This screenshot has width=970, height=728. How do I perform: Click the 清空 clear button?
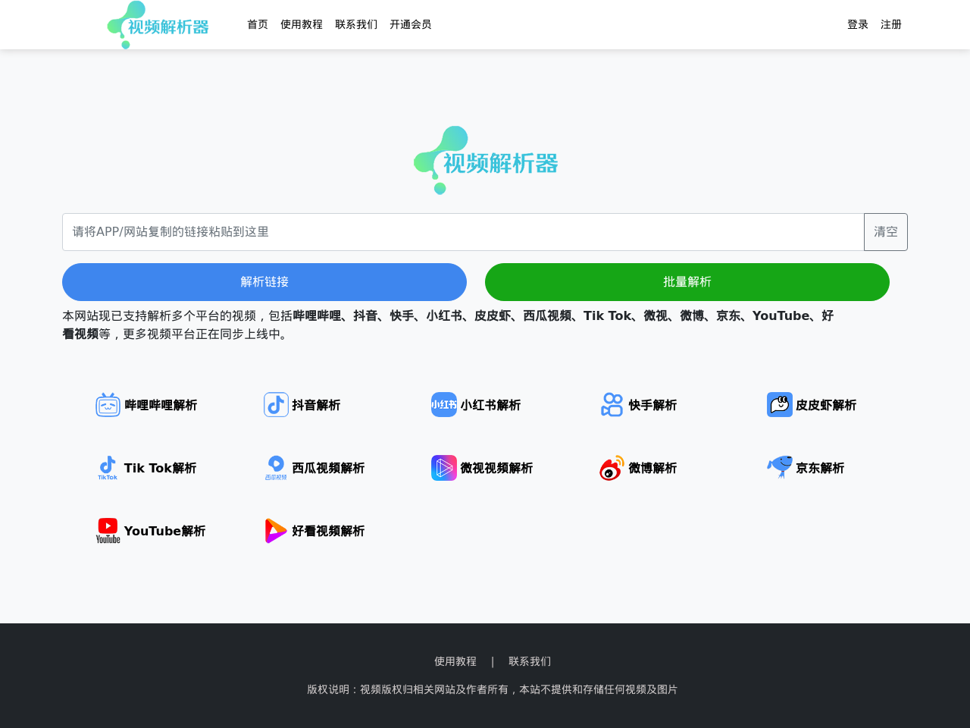[885, 232]
